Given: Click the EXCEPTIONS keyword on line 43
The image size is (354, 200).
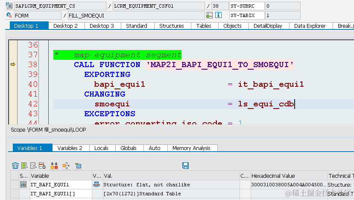Looking at the screenshot, I should tap(109, 114).
